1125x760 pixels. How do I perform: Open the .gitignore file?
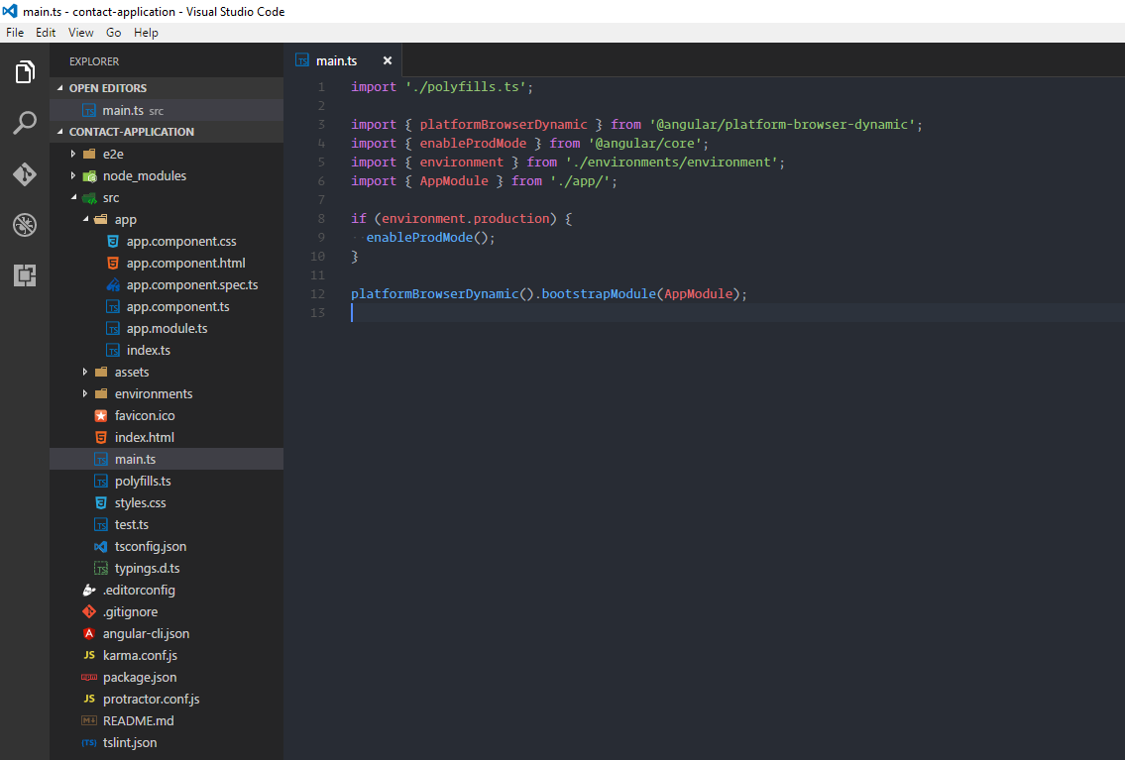[130, 611]
